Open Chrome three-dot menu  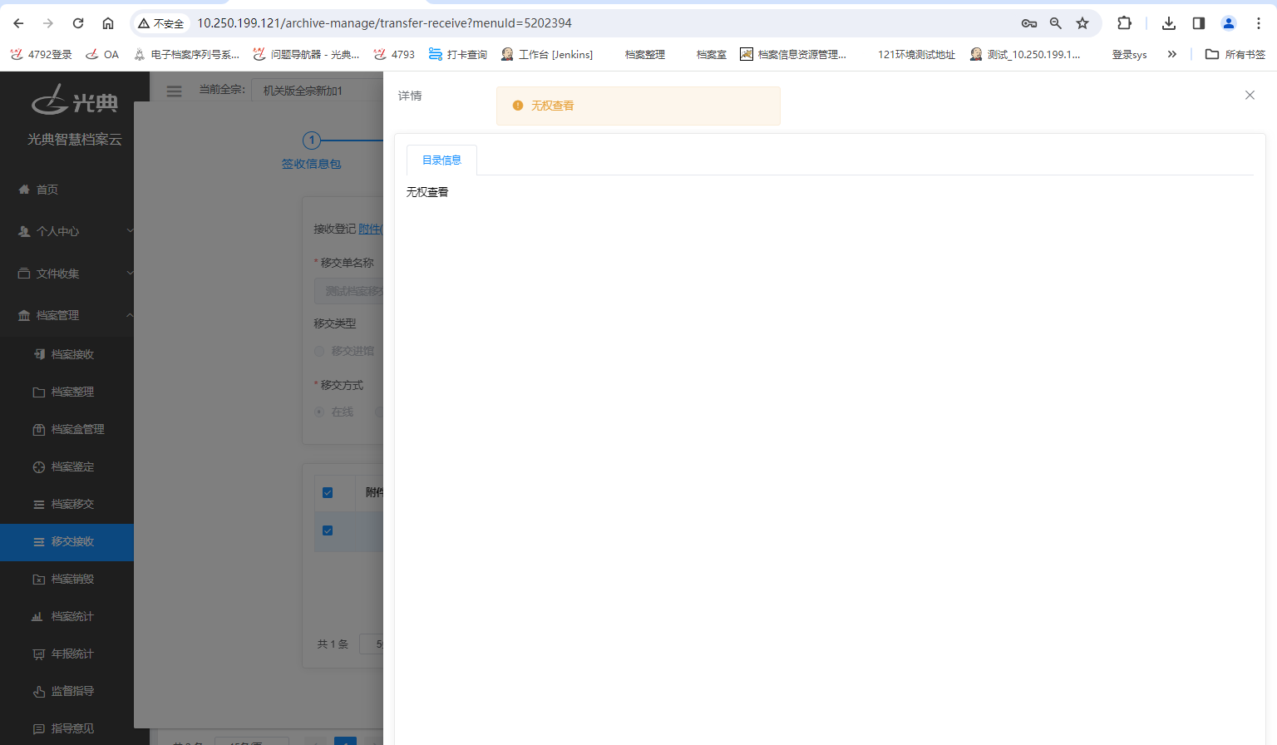[1259, 23]
